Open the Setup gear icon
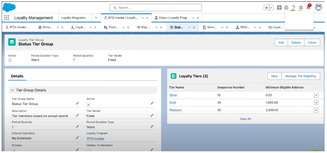 tap(301, 7)
